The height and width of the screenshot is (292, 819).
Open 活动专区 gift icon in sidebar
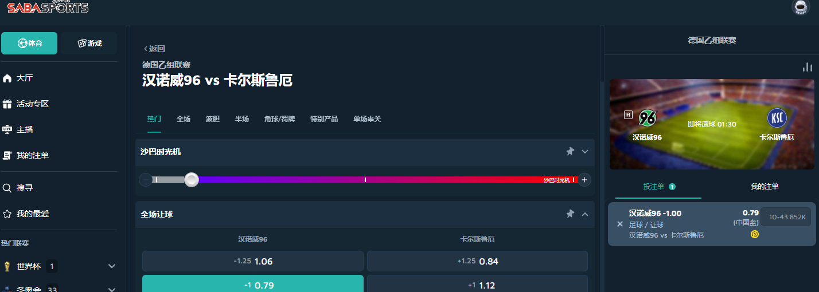(7, 104)
